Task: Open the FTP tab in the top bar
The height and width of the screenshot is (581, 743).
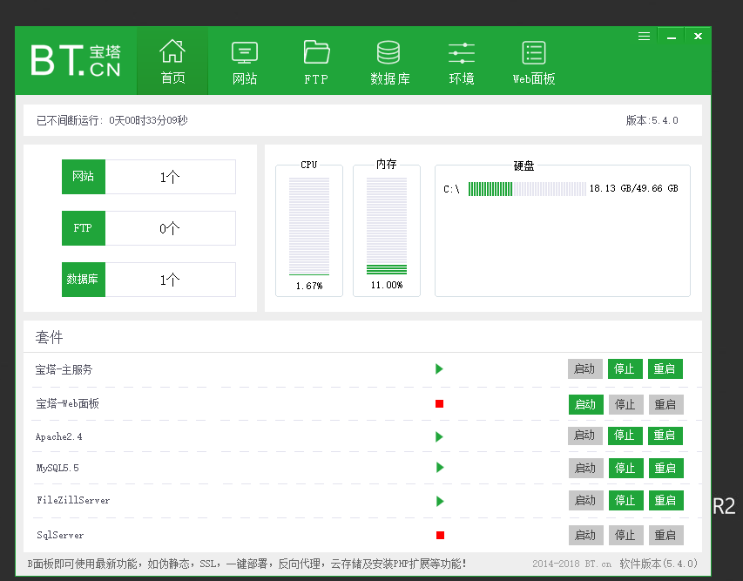Action: coord(316,61)
